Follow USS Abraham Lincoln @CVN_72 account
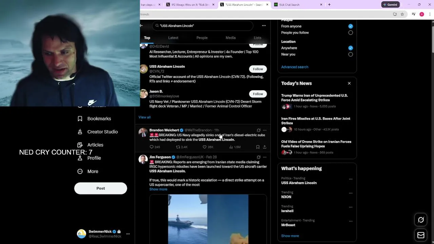This screenshot has height=244, width=434. pyautogui.click(x=258, y=69)
